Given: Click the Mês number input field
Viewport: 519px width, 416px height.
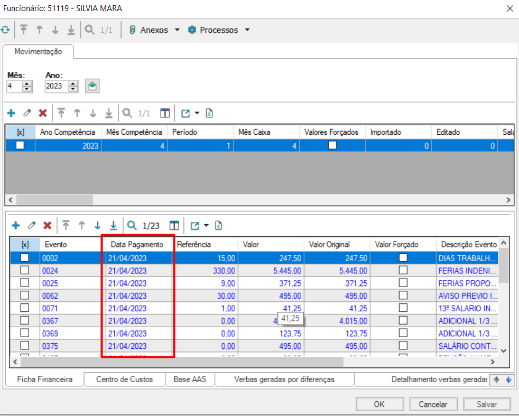Looking at the screenshot, I should [14, 86].
